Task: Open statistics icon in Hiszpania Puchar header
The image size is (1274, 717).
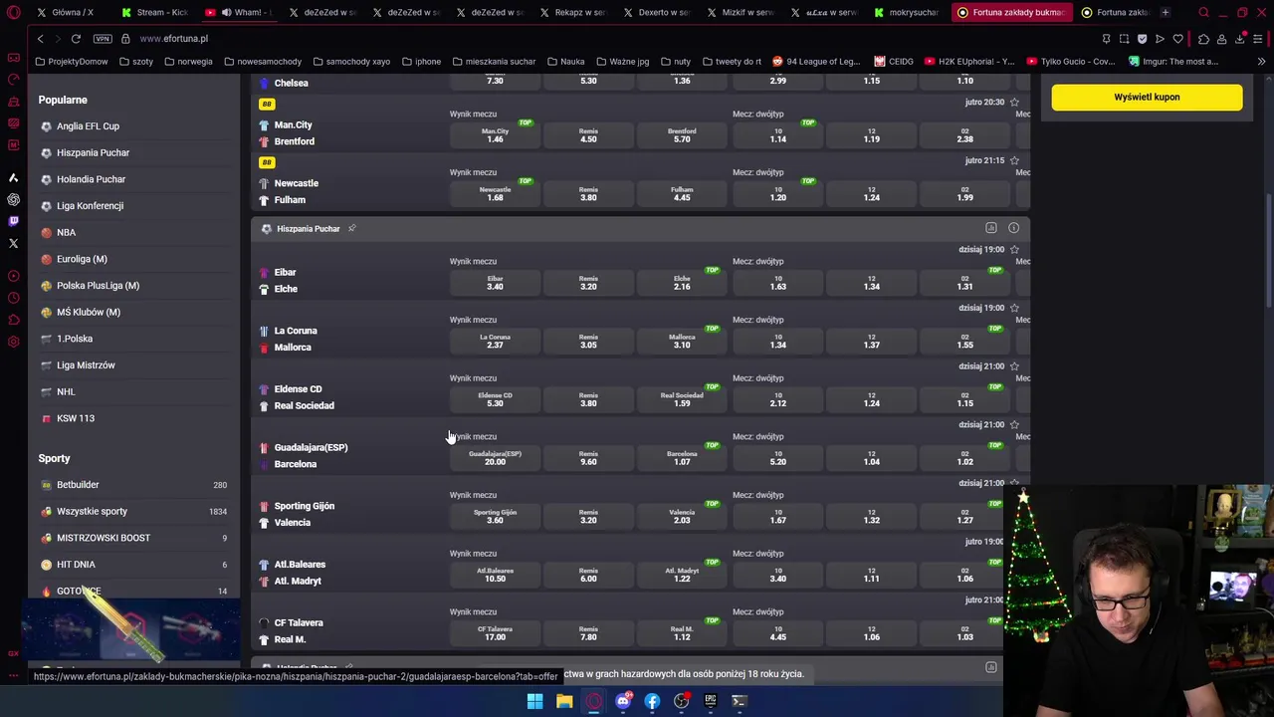Action: click(991, 228)
